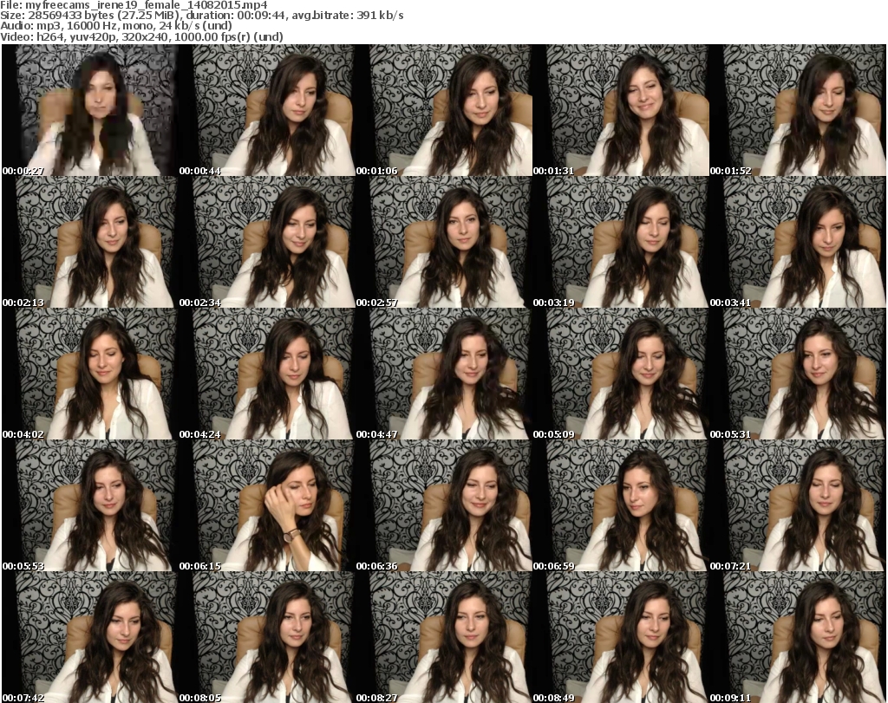
Task: Select the thumbnail stamped 00:07:42
Action: tap(89, 637)
